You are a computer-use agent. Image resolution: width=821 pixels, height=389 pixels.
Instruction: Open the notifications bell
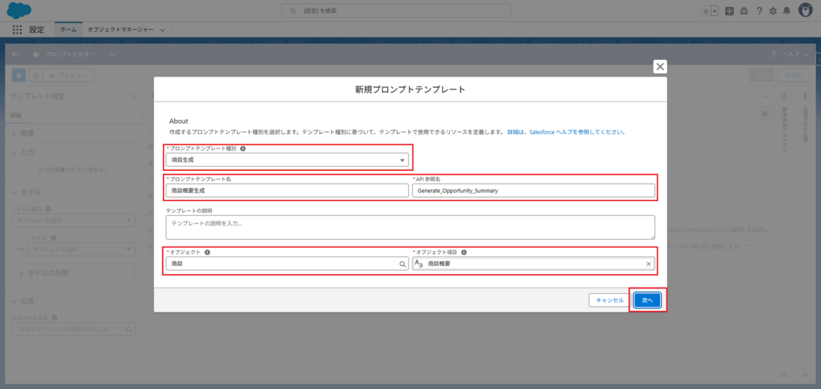tap(787, 11)
